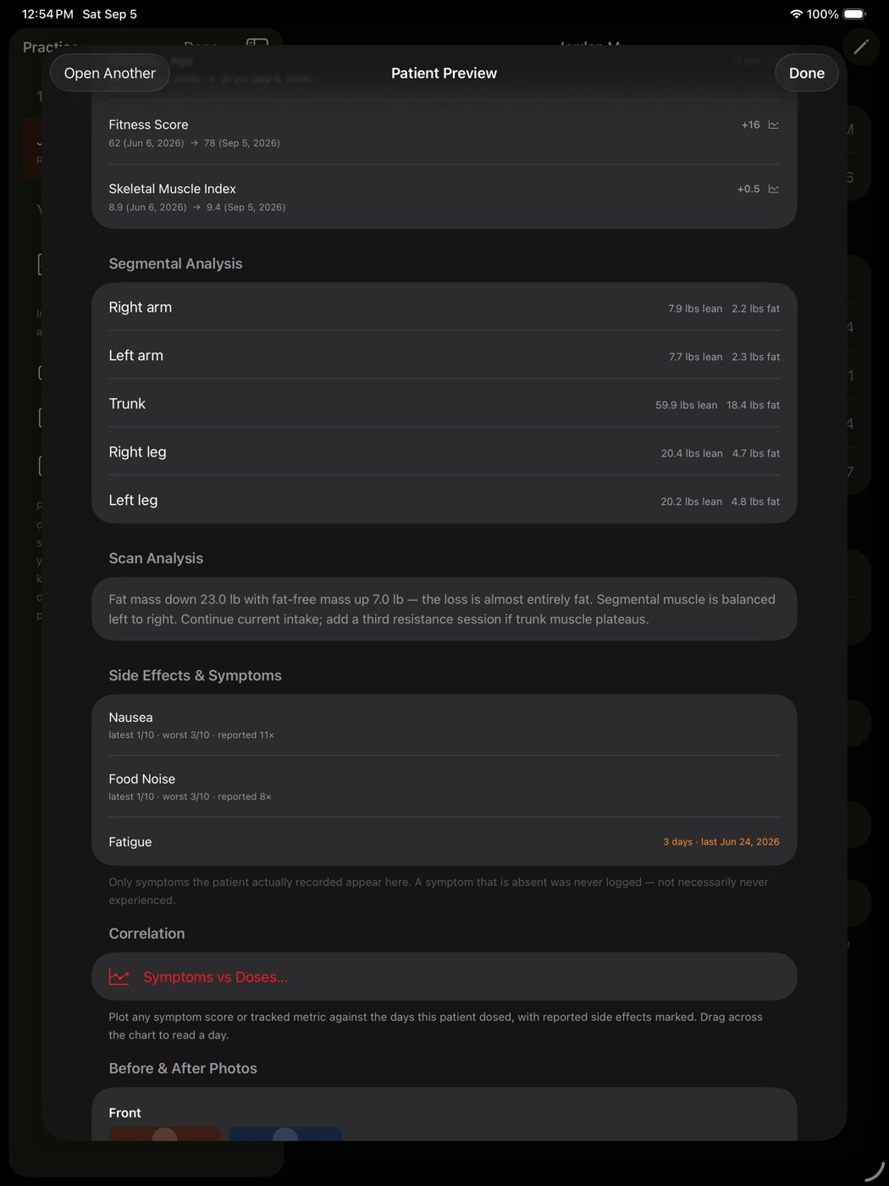Open Fitness Score trend chart icon
The height and width of the screenshot is (1186, 889).
coord(773,125)
